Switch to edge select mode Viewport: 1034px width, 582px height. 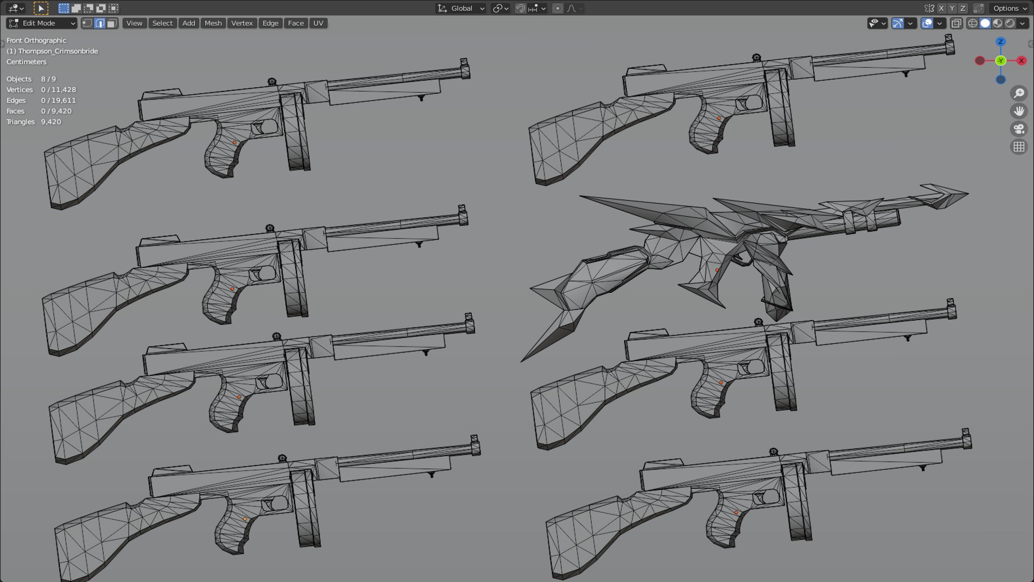point(100,23)
